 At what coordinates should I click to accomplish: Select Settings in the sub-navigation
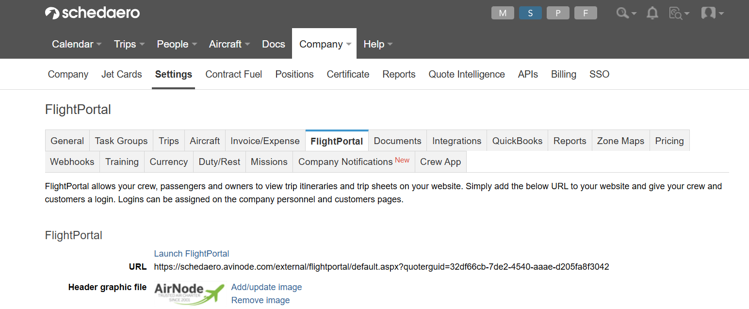point(174,74)
